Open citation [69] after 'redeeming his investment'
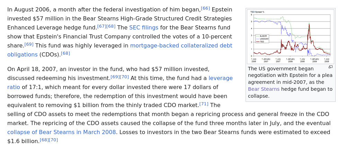346x150 pixels. pos(115,77)
